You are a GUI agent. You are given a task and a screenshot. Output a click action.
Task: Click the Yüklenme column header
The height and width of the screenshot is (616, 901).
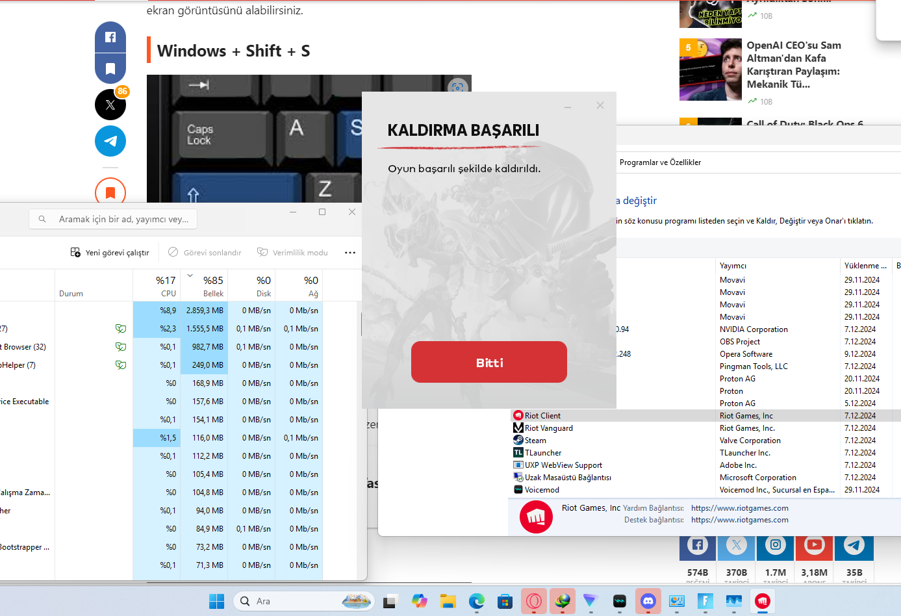(866, 266)
